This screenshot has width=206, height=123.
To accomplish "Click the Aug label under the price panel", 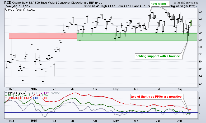I will click(x=180, y=89).
